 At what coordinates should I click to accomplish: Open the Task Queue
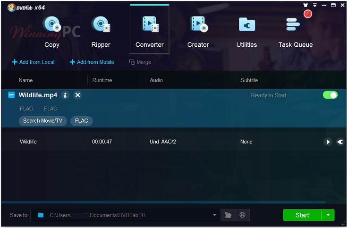click(x=296, y=32)
